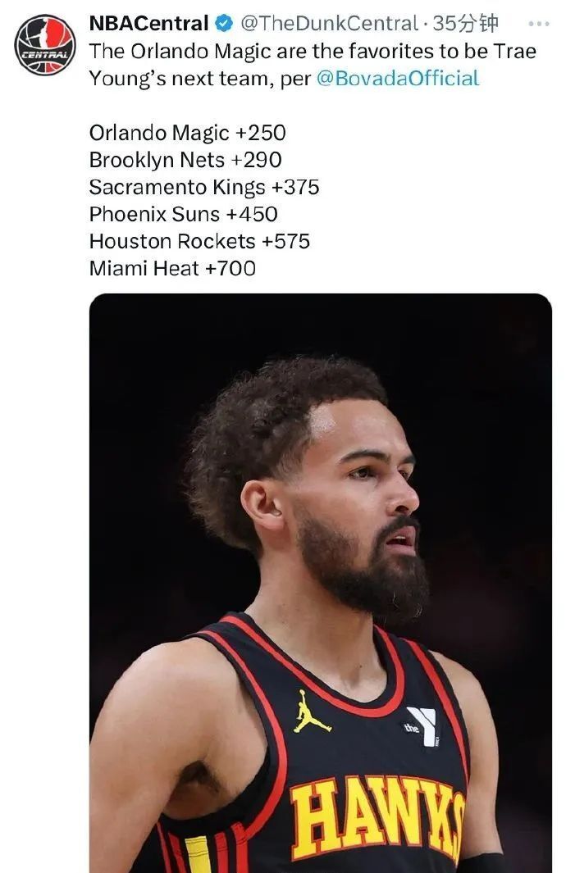
Task: Open the @BovadaOfficial mention link
Action: (398, 80)
